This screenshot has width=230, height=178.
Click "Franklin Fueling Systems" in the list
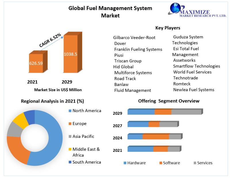tap(138, 49)
